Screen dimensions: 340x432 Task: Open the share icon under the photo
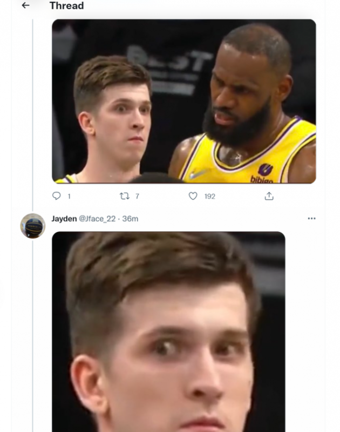pyautogui.click(x=269, y=196)
